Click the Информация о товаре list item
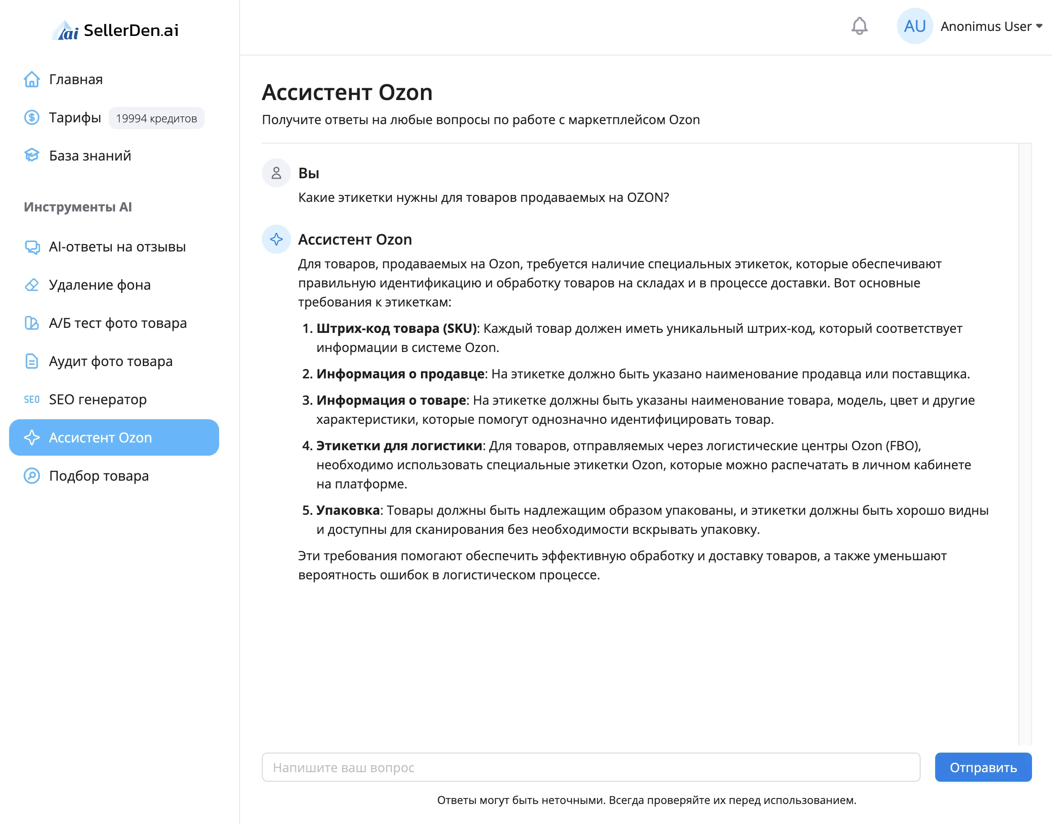The width and height of the screenshot is (1052, 824). coord(639,410)
